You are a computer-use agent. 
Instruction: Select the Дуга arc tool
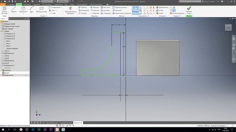[32, 10]
